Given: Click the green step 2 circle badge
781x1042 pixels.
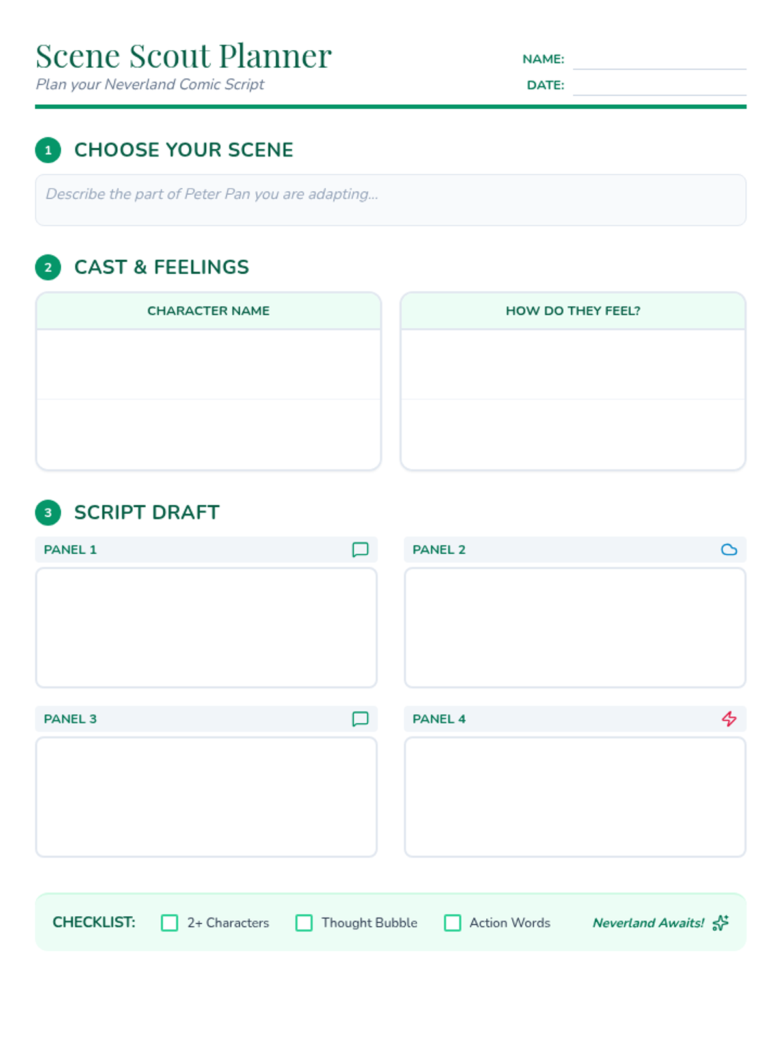Looking at the screenshot, I should [48, 267].
